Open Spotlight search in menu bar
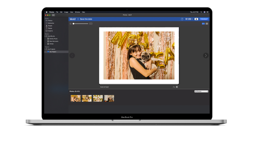 tap(201, 12)
